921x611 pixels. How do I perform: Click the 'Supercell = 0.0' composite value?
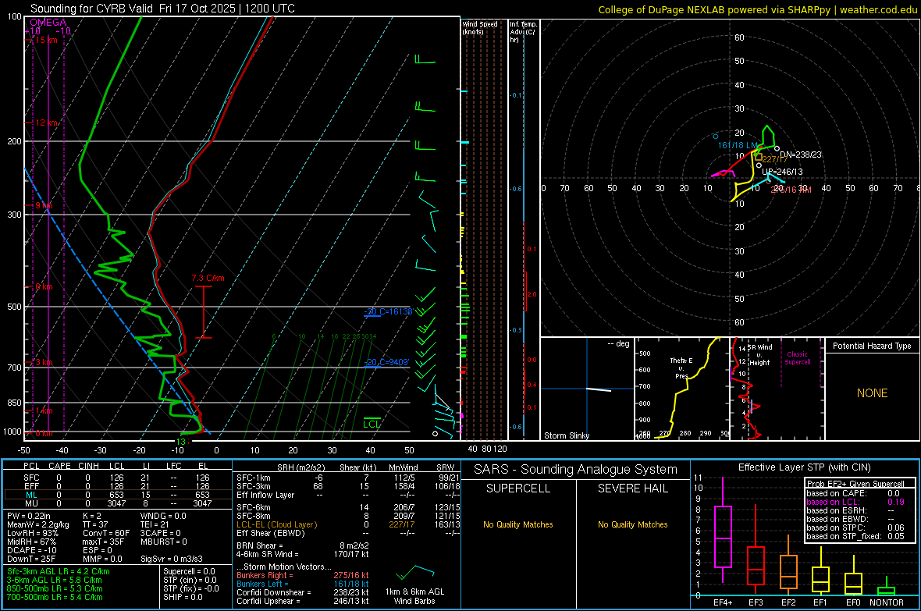click(189, 571)
